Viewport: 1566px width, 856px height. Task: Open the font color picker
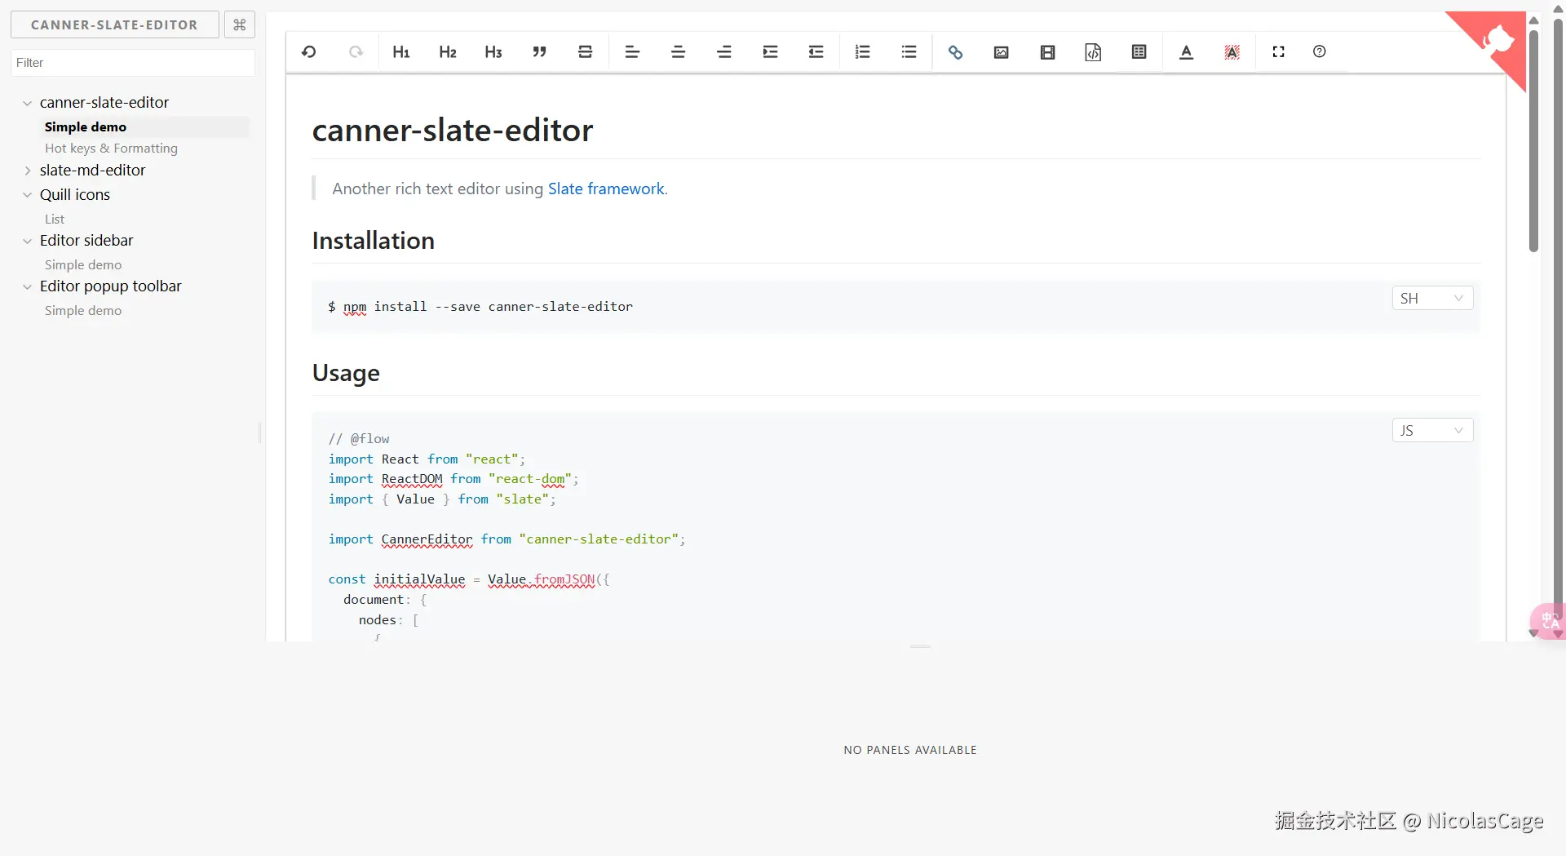pyautogui.click(x=1187, y=52)
